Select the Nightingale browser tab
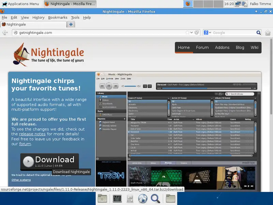This screenshot has width=273, height=205. coord(33,24)
